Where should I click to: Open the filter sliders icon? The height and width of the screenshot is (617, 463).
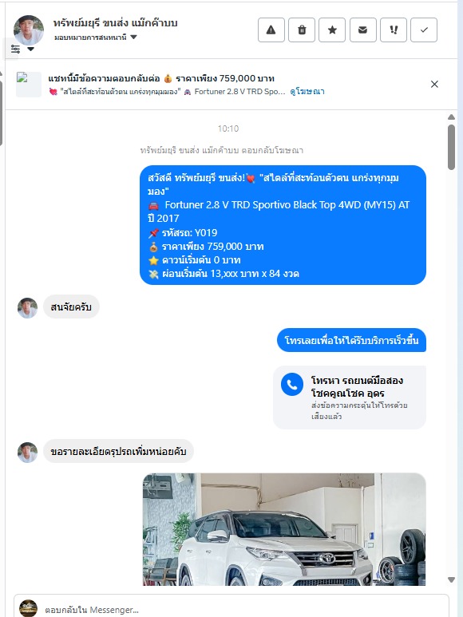(x=15, y=49)
